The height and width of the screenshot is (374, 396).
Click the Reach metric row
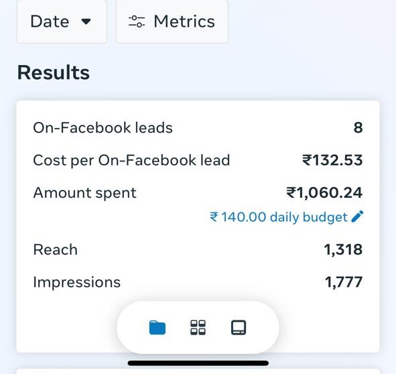(198, 250)
